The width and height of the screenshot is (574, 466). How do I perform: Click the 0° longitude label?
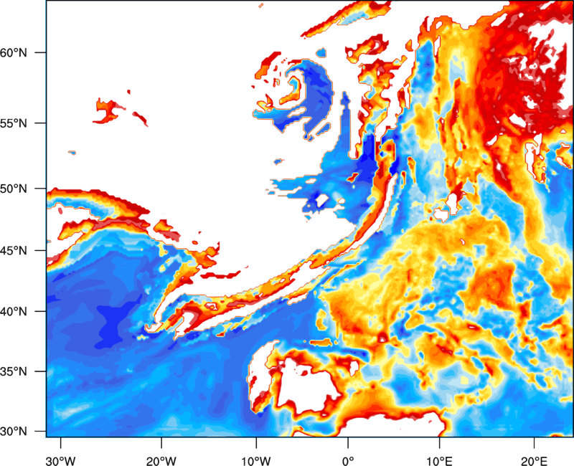coord(348,461)
